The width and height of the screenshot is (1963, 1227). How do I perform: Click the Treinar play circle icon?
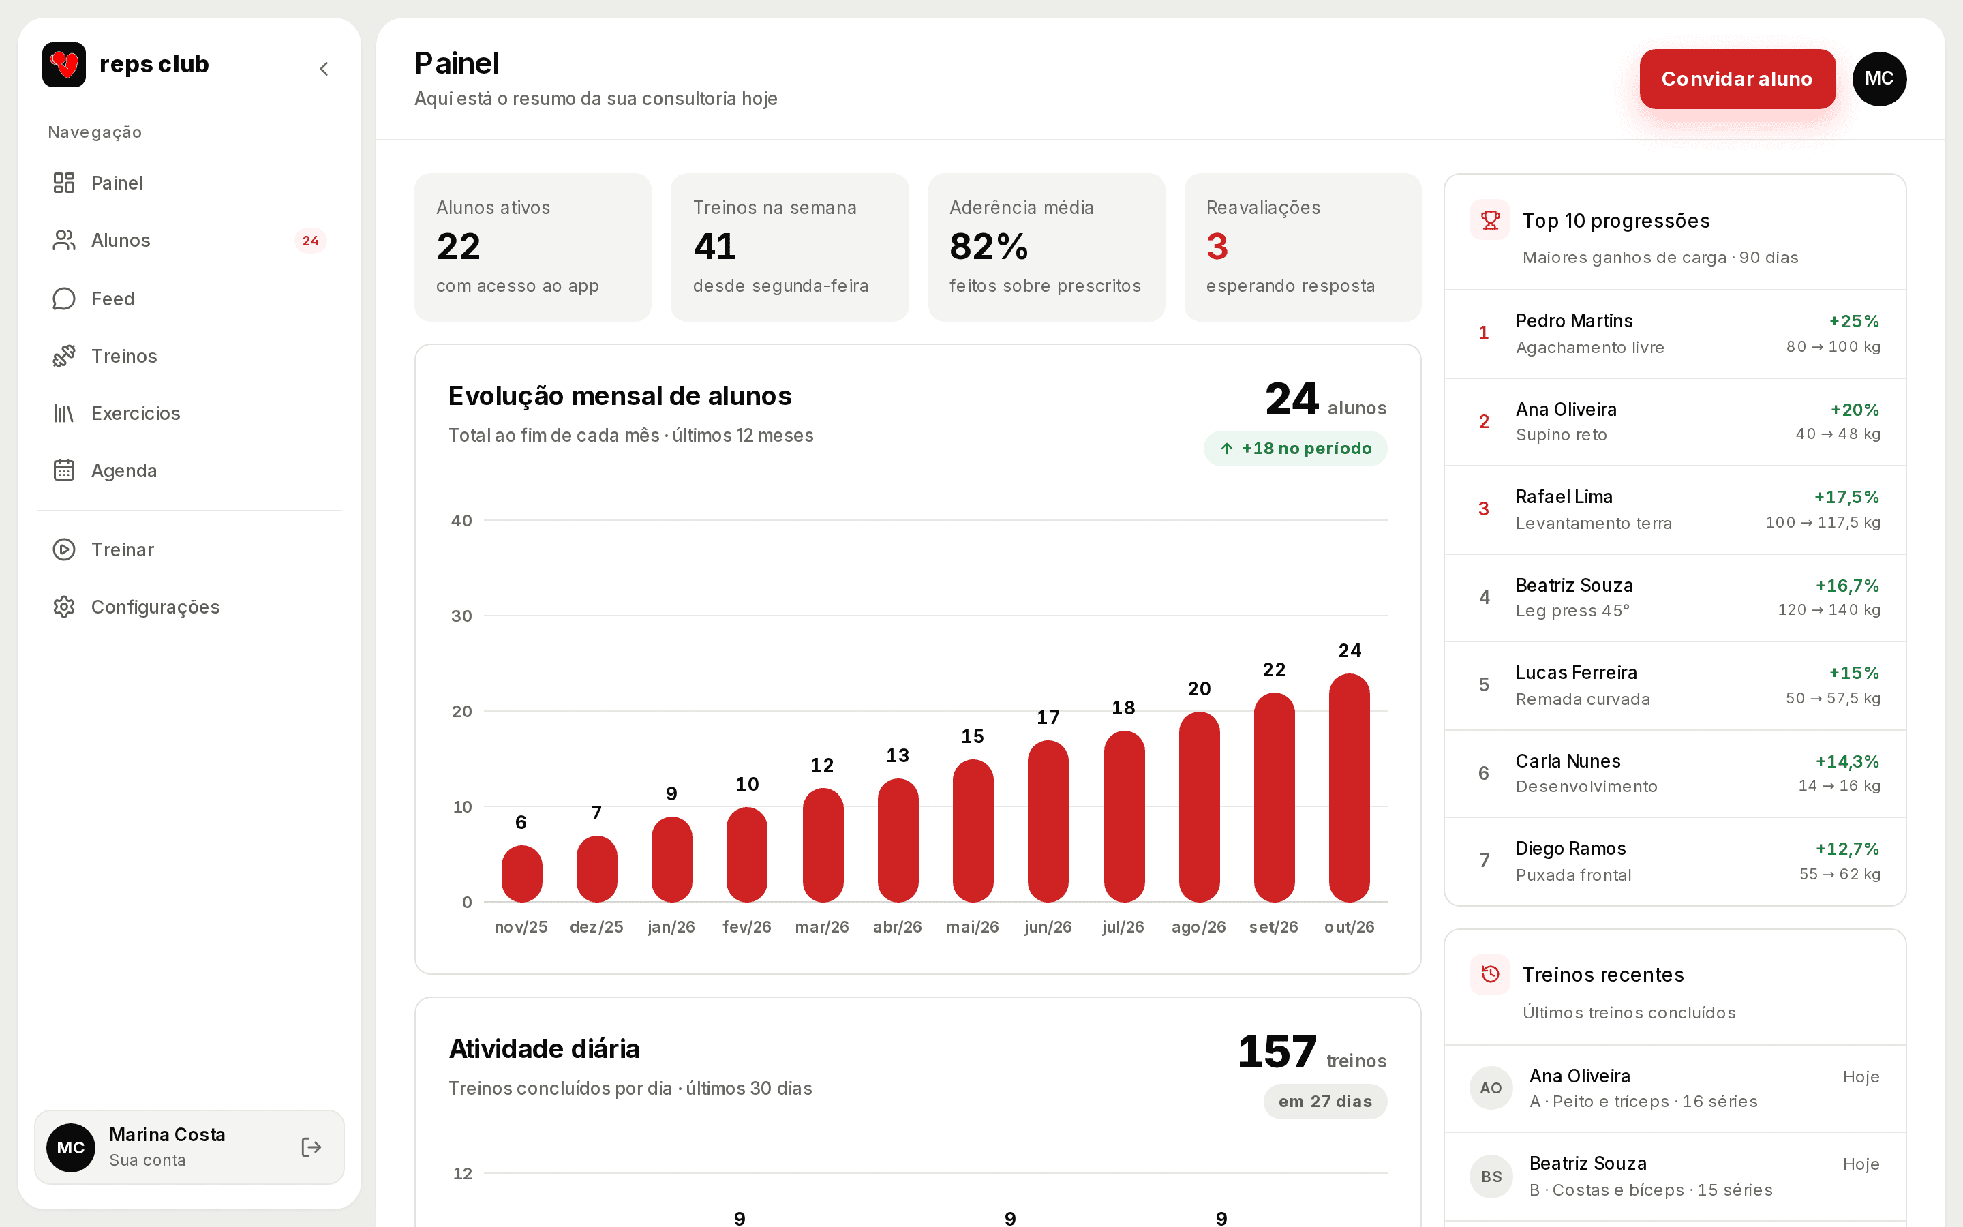pyautogui.click(x=64, y=549)
